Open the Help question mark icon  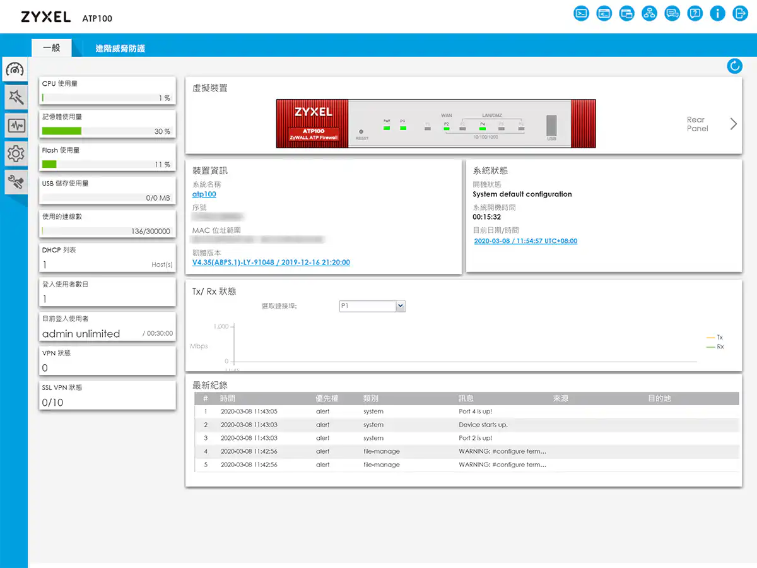coord(695,13)
